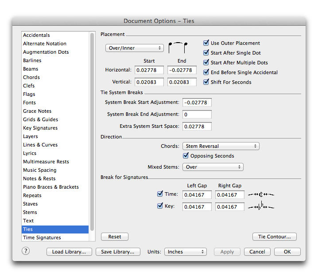This screenshot has height=277, width=318.
Task: Open the Over/Inner placement dropdown
Action: click(135, 48)
